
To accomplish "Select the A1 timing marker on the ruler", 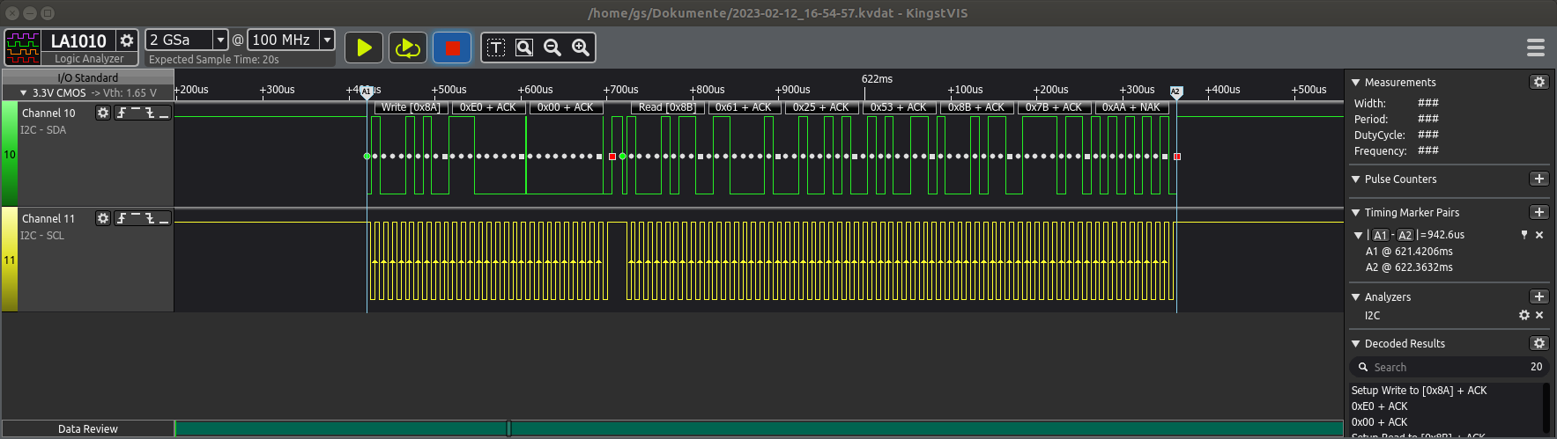I will point(367,91).
